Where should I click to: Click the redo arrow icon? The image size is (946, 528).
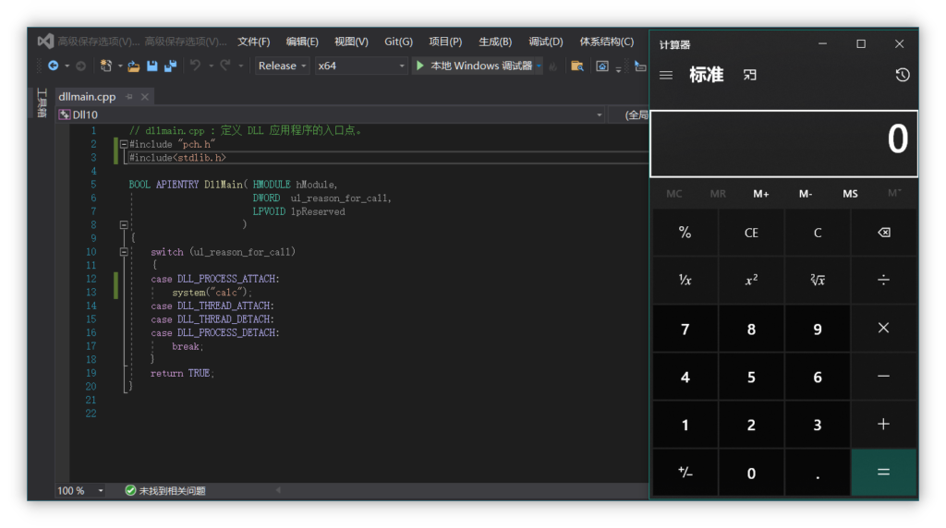[x=225, y=66]
